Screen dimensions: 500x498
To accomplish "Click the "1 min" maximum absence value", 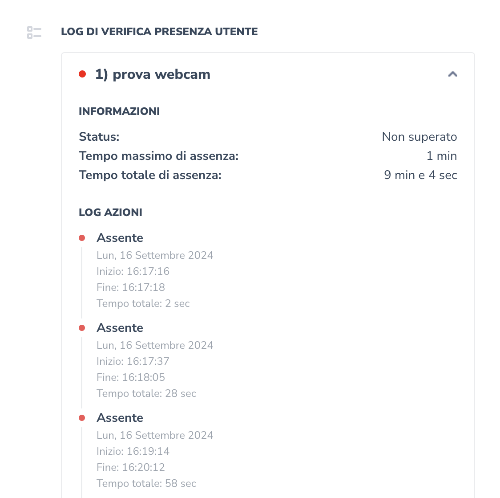I will 441,156.
